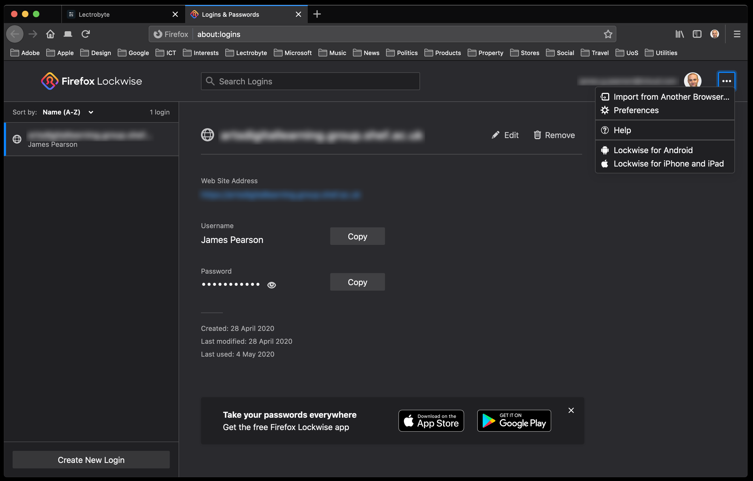Open the Lectrobyte bookmarks folder
Viewport: 753px width, 481px height.
pos(246,53)
